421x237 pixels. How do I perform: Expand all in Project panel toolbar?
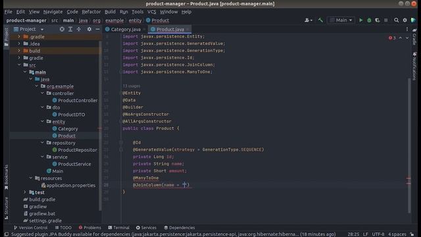click(x=70, y=29)
